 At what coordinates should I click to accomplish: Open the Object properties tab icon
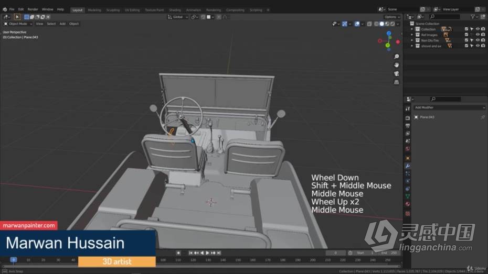pos(408,158)
